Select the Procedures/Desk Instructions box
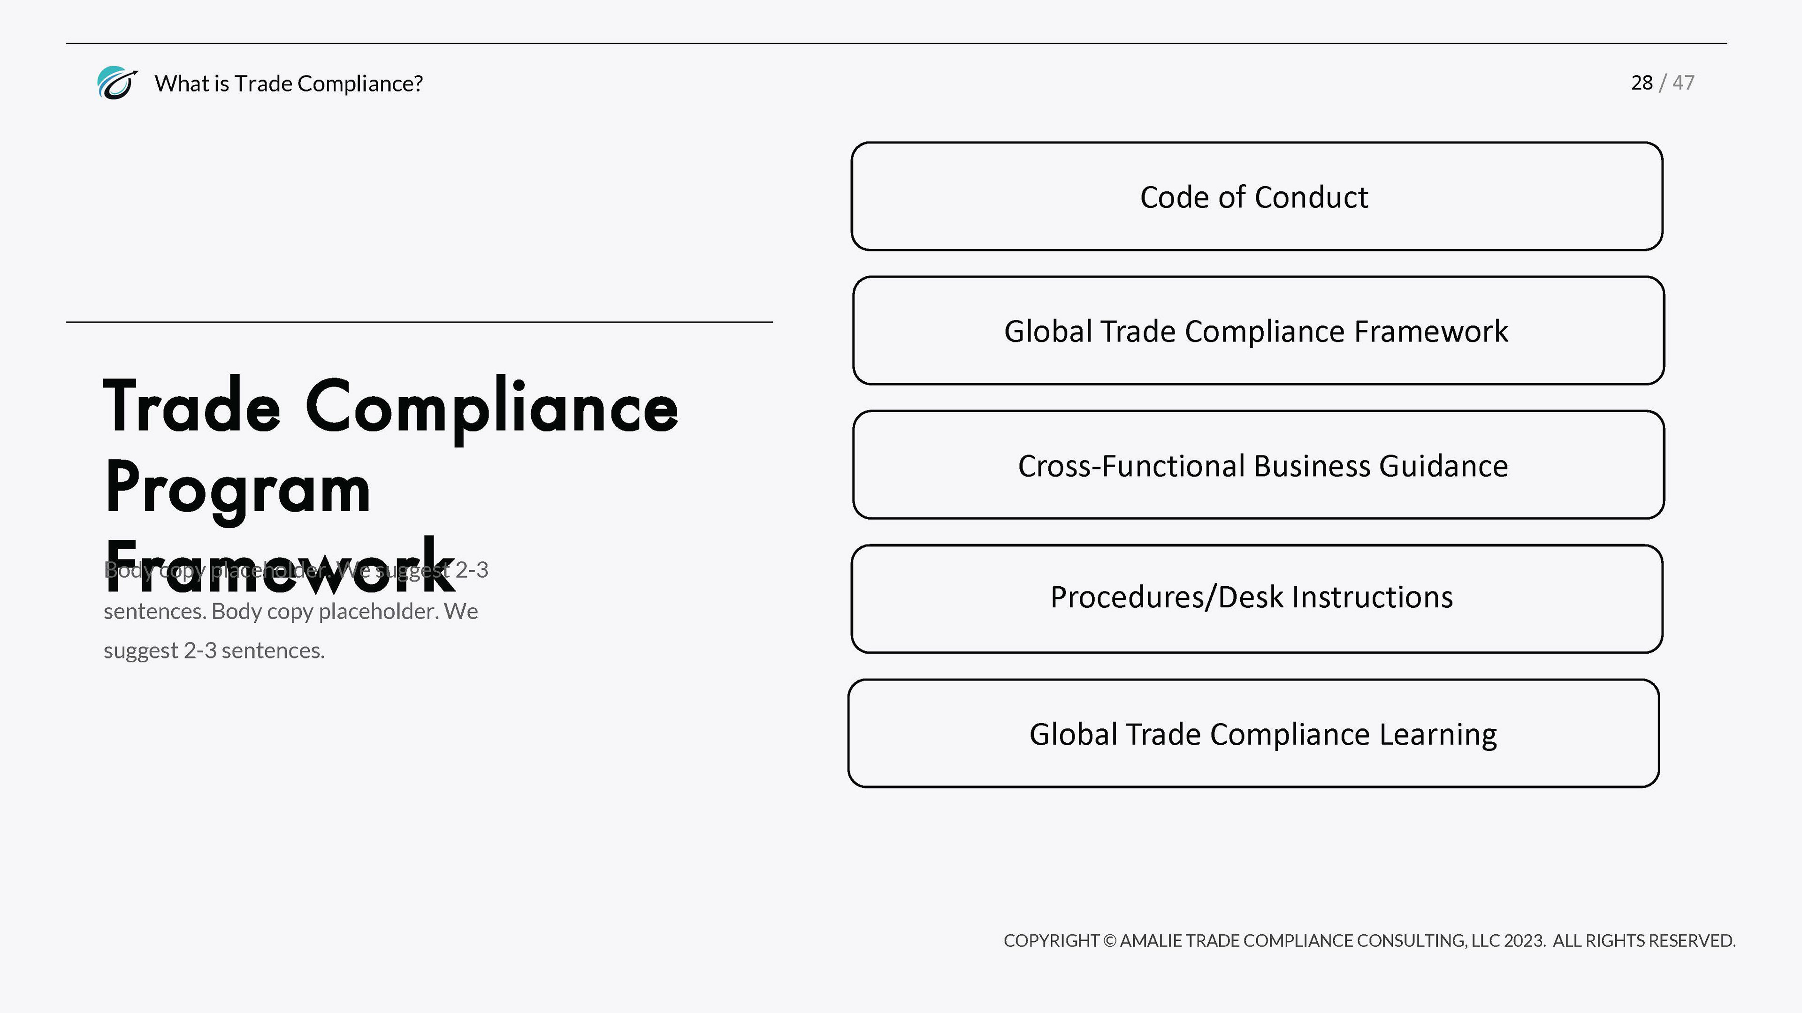The width and height of the screenshot is (1802, 1013). click(x=1256, y=599)
